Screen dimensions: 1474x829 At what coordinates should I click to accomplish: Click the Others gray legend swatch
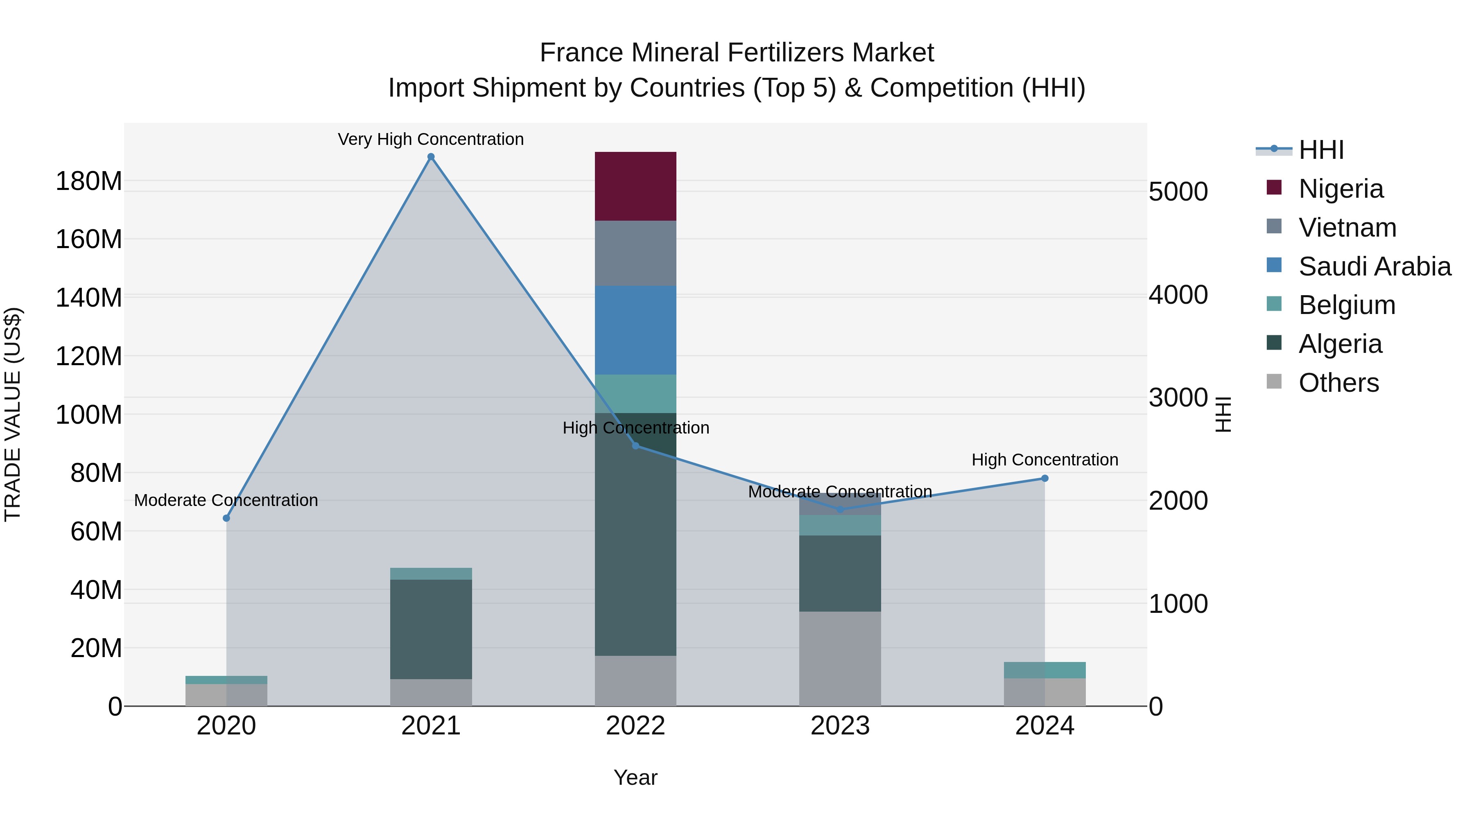[1274, 381]
